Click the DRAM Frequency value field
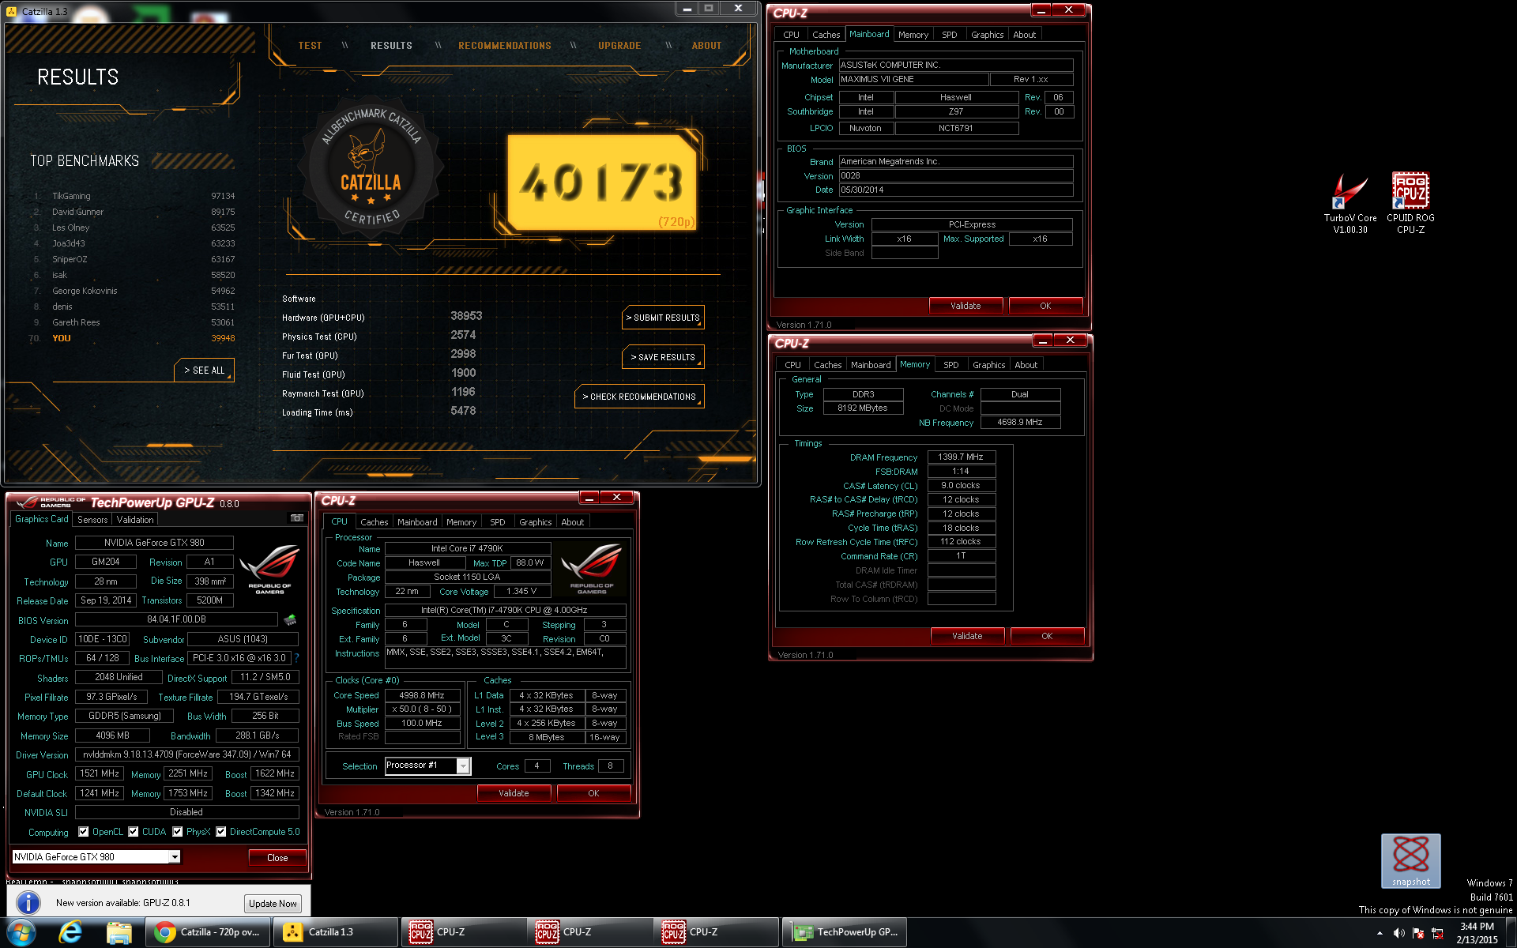The image size is (1517, 948). pyautogui.click(x=961, y=457)
